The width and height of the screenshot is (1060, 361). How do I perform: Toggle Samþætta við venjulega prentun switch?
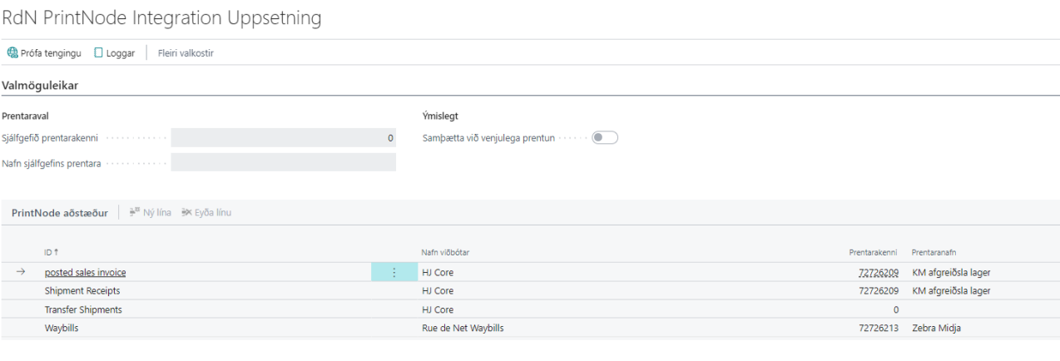(x=604, y=138)
